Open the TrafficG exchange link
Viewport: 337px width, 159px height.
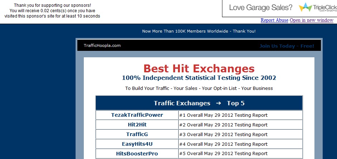[x=137, y=134]
